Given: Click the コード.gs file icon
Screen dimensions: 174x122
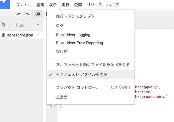Looking at the screenshot, I should pyautogui.click(x=3, y=24).
